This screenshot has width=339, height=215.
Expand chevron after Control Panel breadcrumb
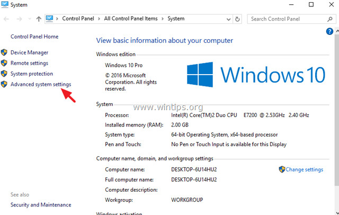pyautogui.click(x=99, y=19)
